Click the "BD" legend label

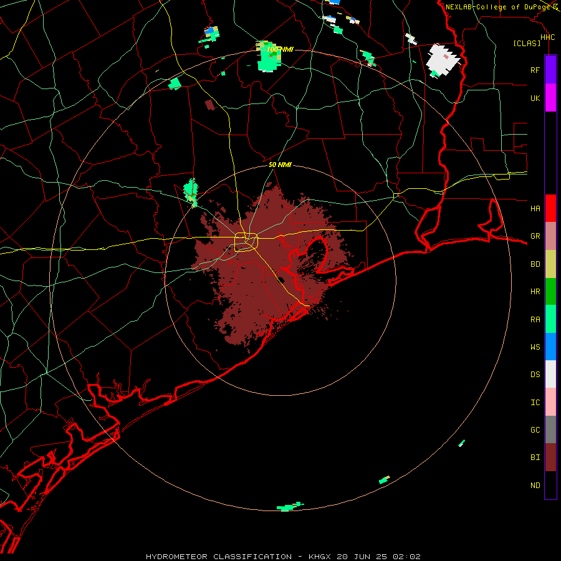535,264
